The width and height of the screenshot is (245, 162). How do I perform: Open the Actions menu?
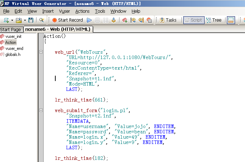click(82, 11)
